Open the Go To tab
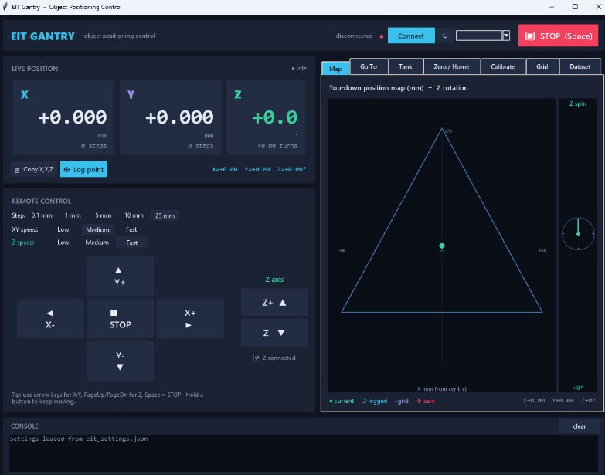The width and height of the screenshot is (605, 475). (369, 66)
